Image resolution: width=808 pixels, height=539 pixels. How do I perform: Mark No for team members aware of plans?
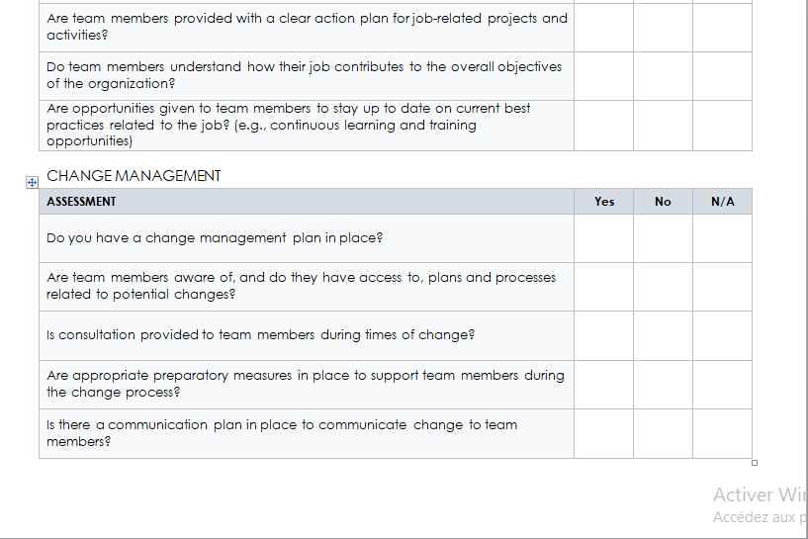coord(664,287)
